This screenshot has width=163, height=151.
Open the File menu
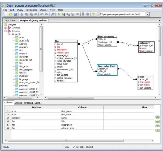(x=5, y=10)
